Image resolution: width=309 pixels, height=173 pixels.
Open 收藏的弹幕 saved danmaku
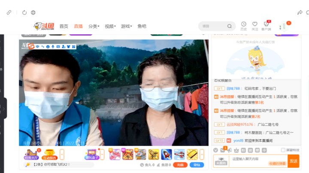point(277,164)
